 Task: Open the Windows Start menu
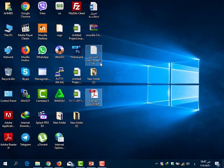pyautogui.click(x=5, y=163)
